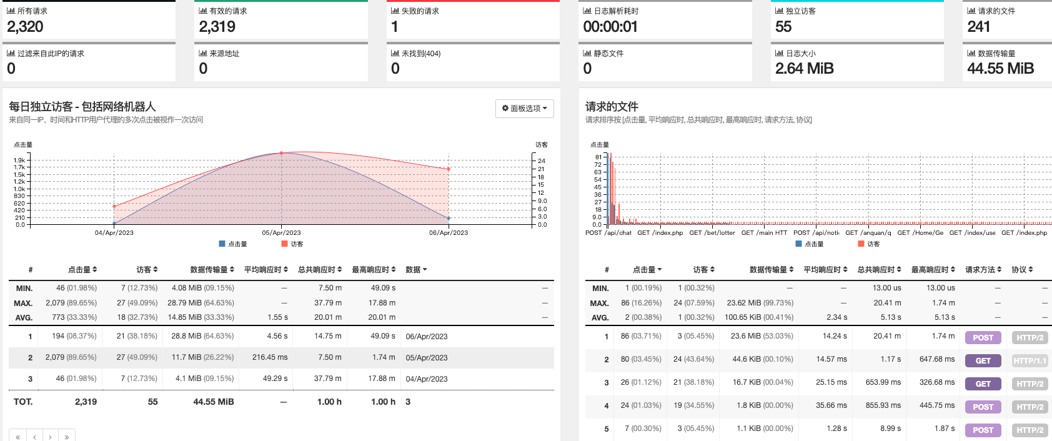Viewport: 1052px width, 441px height.
Task: Click the chart icon beside 所有请求
Action: coord(11,11)
